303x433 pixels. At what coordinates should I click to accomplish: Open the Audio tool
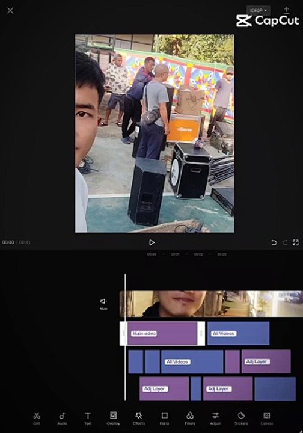[x=62, y=418]
